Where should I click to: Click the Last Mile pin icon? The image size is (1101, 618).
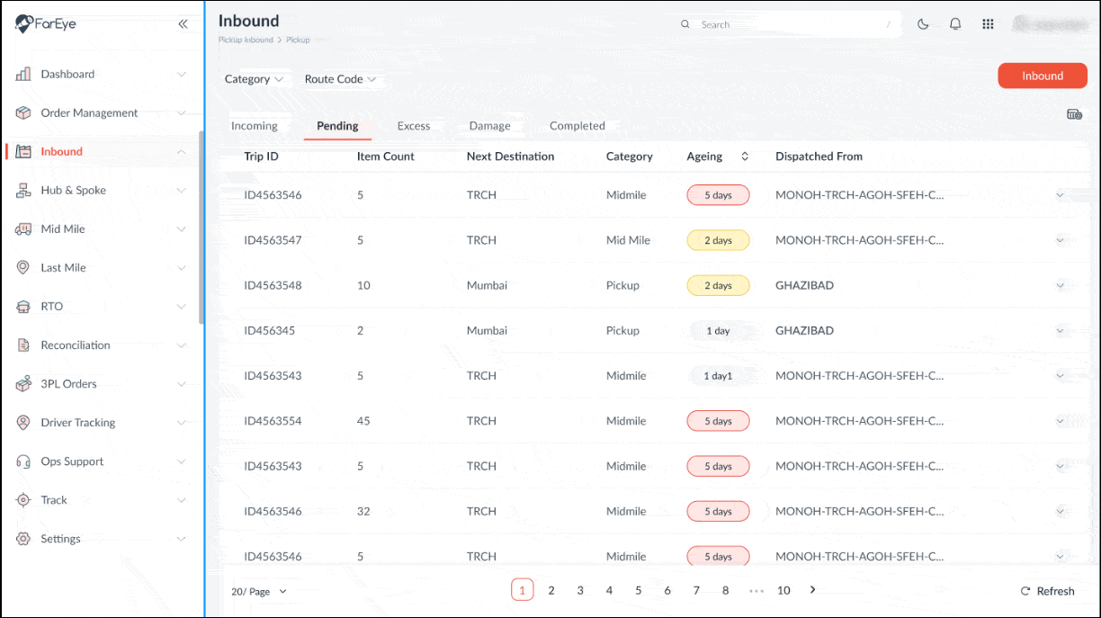(x=23, y=267)
